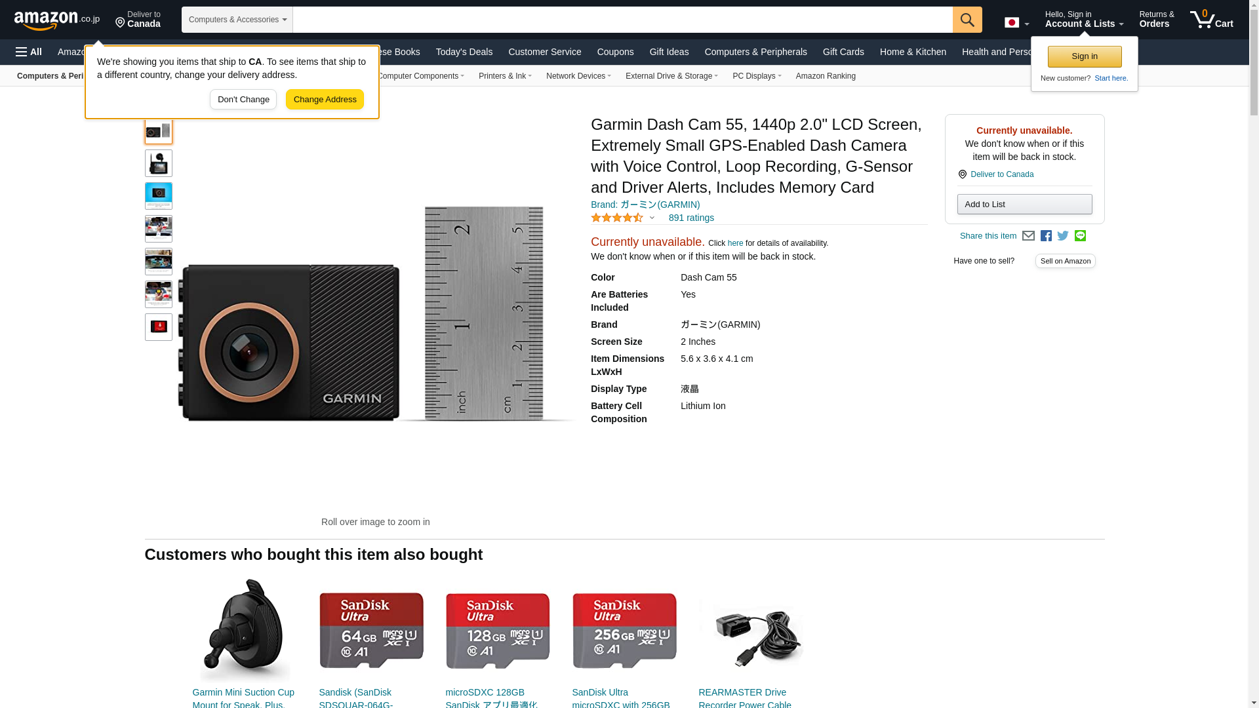The image size is (1259, 708).
Task: Open the cart icon
Action: [x=1212, y=20]
